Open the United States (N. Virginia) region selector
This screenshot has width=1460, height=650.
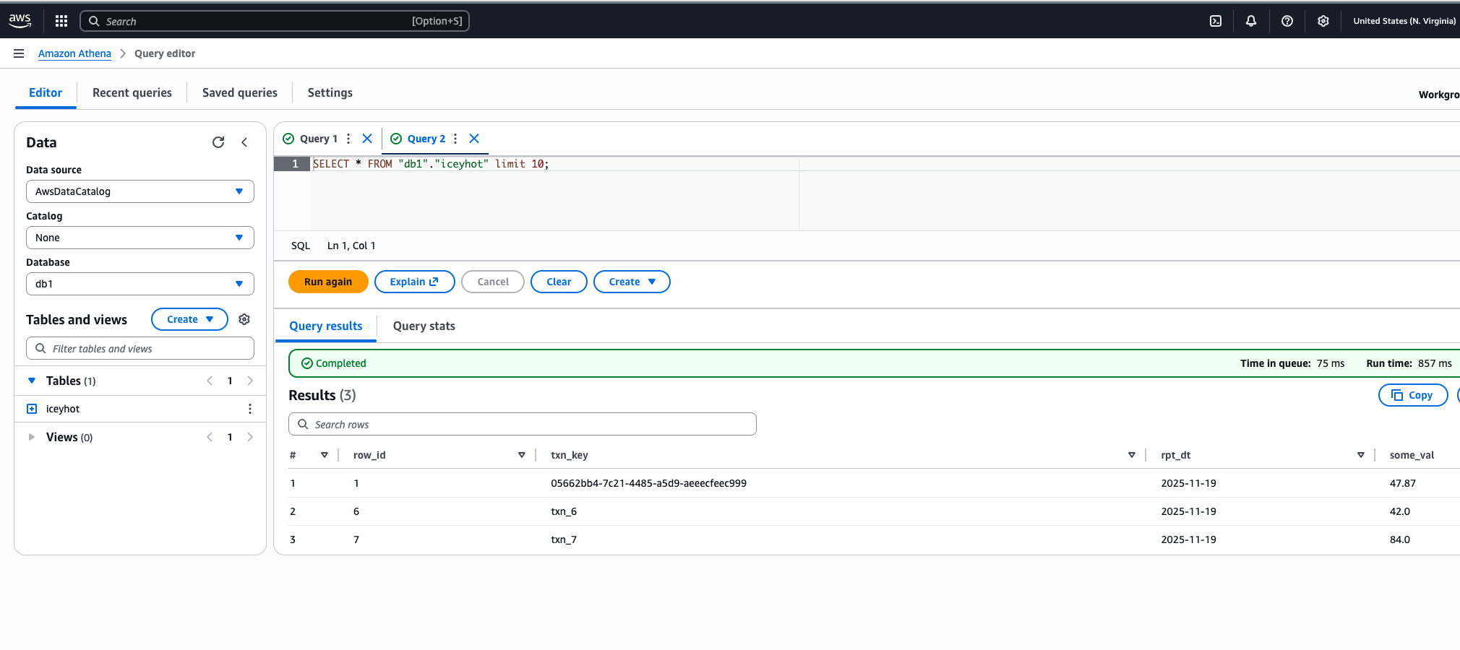[1404, 21]
